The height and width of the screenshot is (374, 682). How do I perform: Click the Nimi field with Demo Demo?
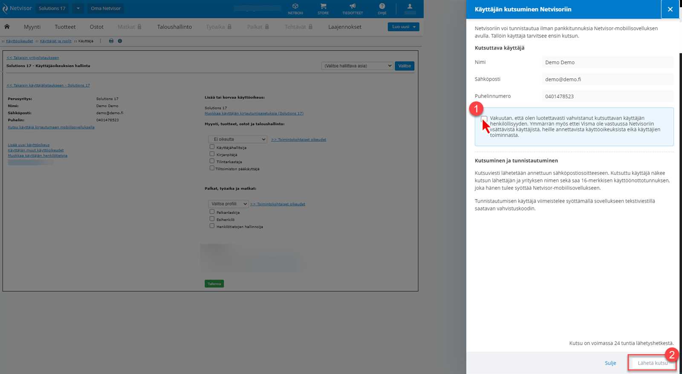coord(608,63)
